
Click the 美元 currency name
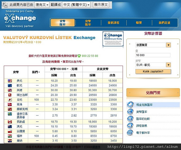coord(20,81)
